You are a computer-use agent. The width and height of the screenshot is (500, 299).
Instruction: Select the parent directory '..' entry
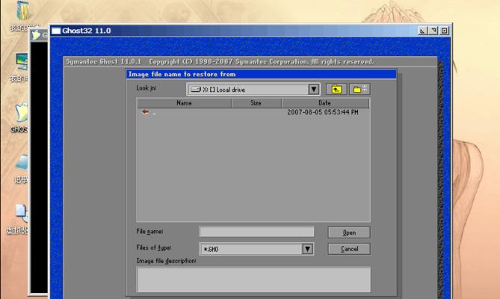tap(149, 112)
